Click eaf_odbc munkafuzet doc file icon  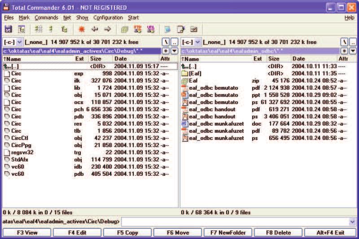click(185, 124)
